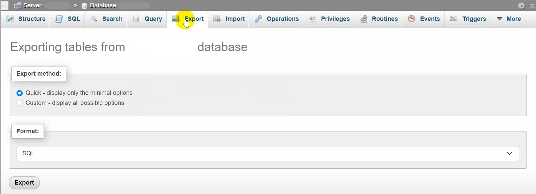The image size is (536, 194).
Task: Open the Privileges tab
Action: pyautogui.click(x=329, y=19)
